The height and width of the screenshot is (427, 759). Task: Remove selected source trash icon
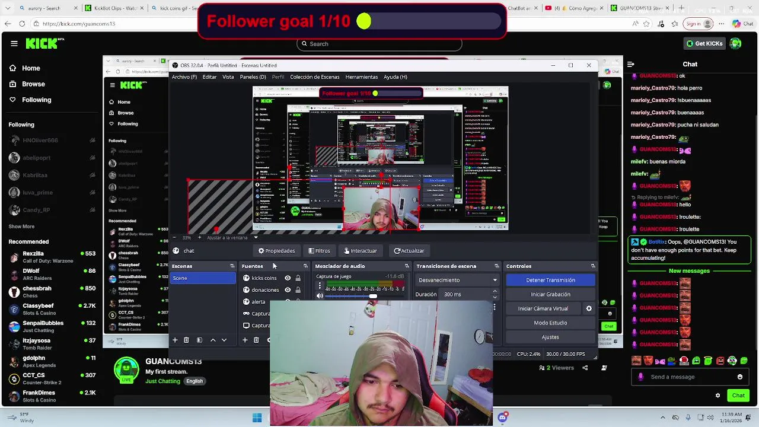tap(256, 340)
